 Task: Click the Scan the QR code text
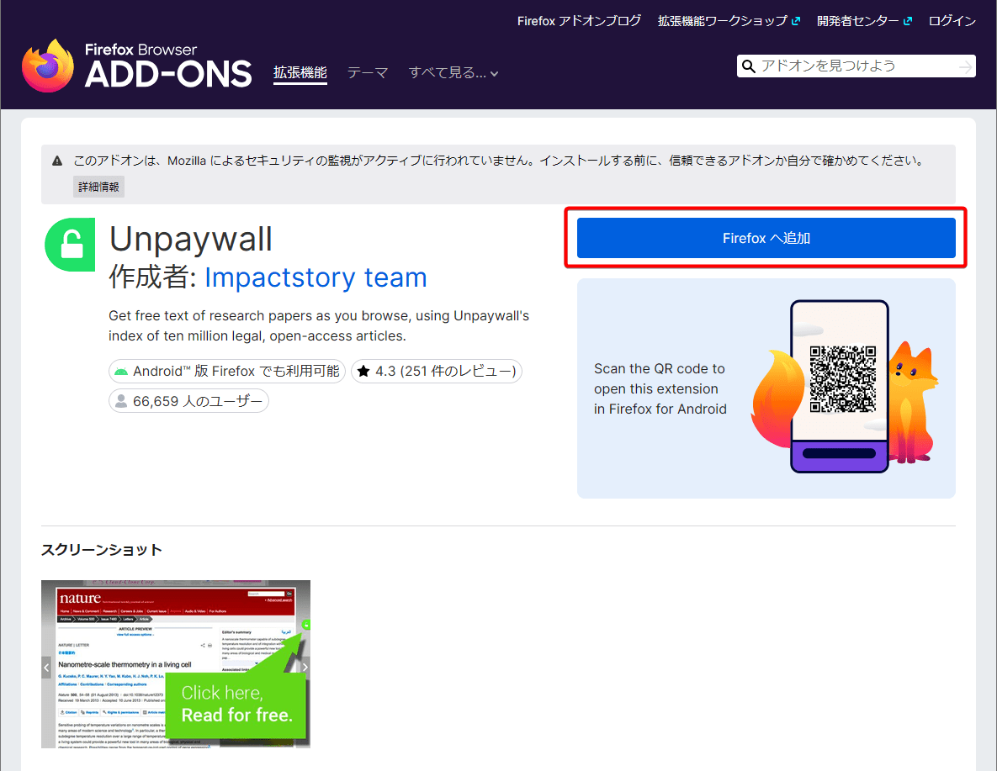660,389
